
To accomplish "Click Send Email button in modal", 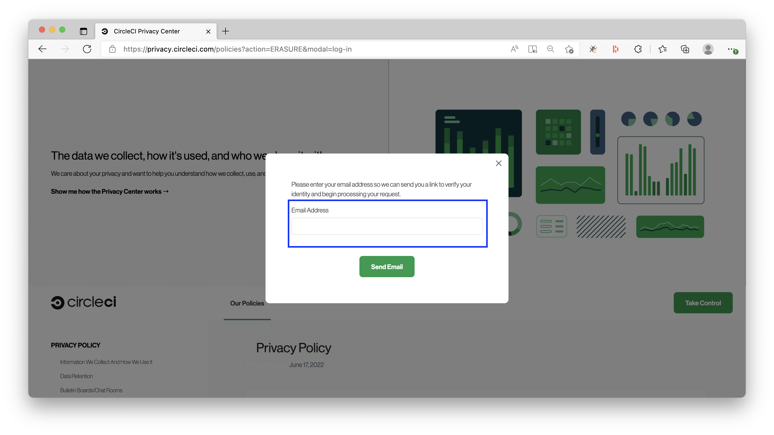I will 387,266.
